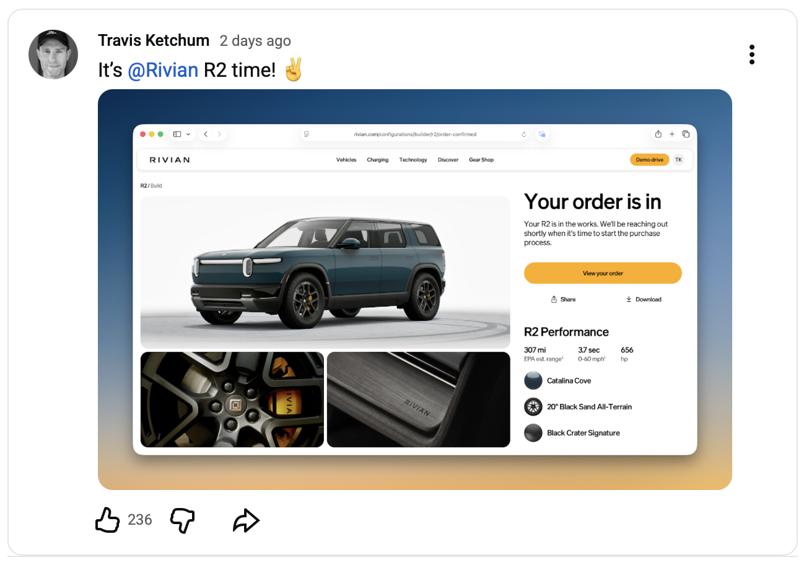This screenshot has width=809, height=565.
Task: Go forward with Safari's forward arrow
Action: click(x=219, y=134)
